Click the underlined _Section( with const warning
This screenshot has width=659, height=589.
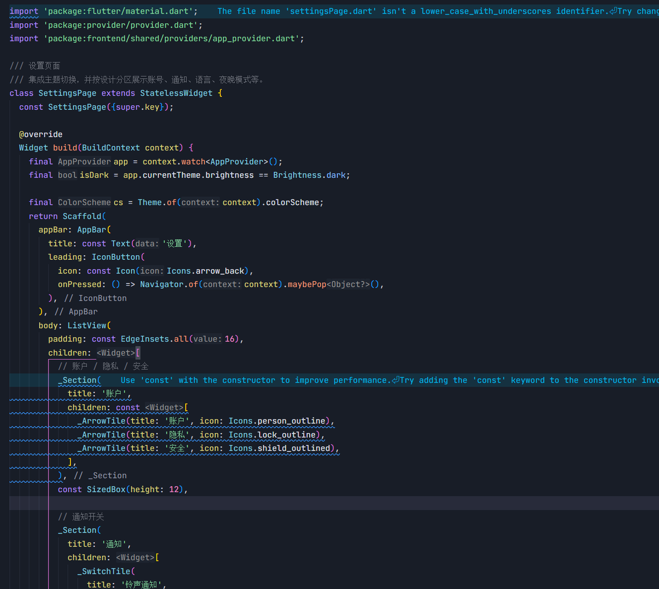tap(79, 380)
